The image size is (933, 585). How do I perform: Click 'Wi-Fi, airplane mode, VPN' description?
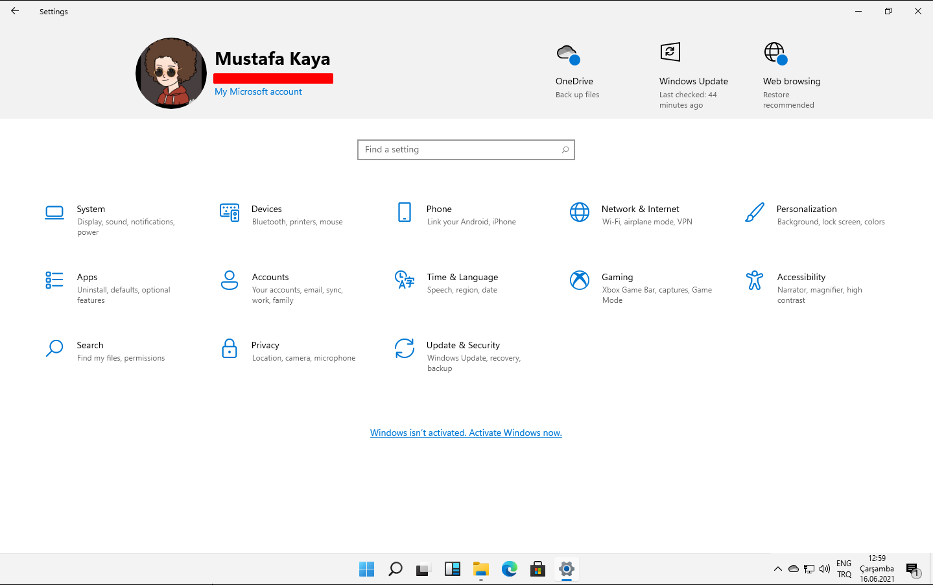647,222
